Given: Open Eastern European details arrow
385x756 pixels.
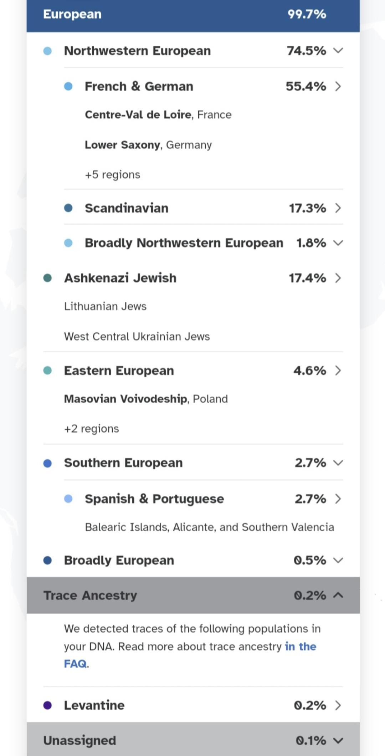Looking at the screenshot, I should coord(338,371).
